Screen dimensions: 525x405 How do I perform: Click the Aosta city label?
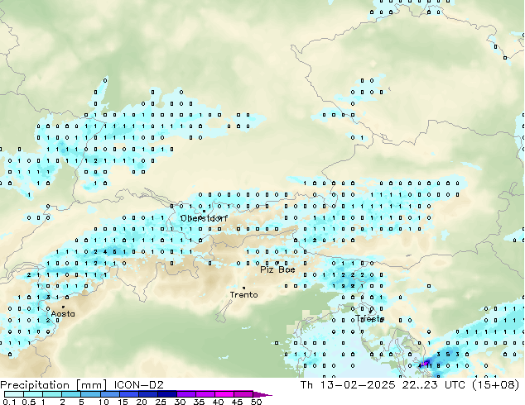coord(63,314)
